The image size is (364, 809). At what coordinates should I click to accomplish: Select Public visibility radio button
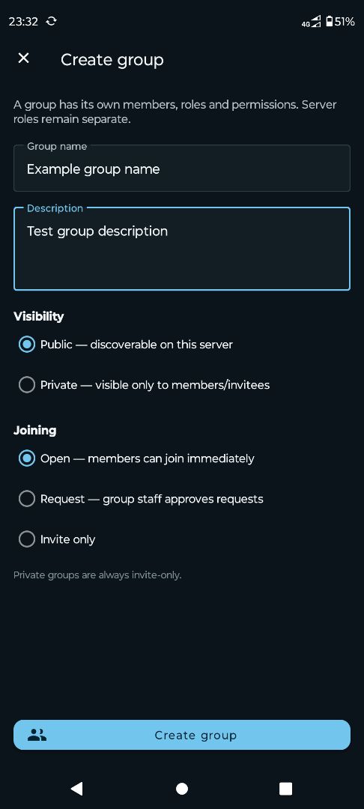pyautogui.click(x=27, y=344)
